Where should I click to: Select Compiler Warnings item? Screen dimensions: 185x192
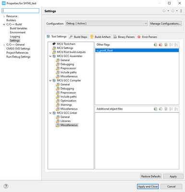pos(66,105)
